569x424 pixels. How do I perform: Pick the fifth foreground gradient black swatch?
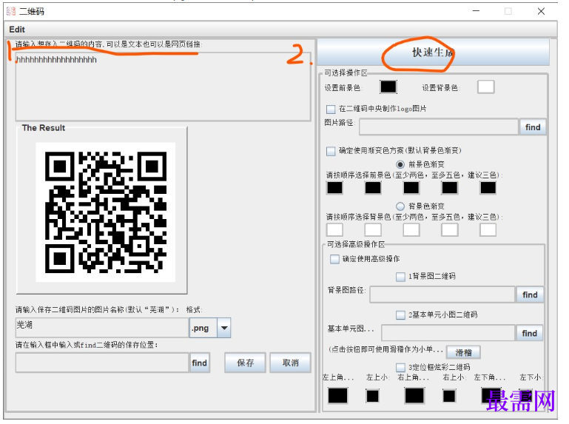point(488,188)
